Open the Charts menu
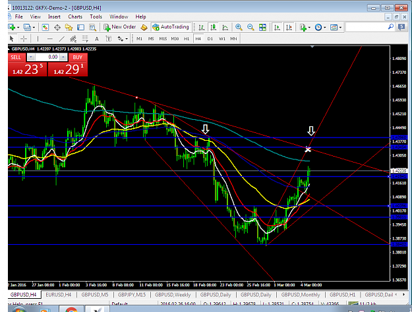This screenshot has height=312, width=412. [75, 17]
